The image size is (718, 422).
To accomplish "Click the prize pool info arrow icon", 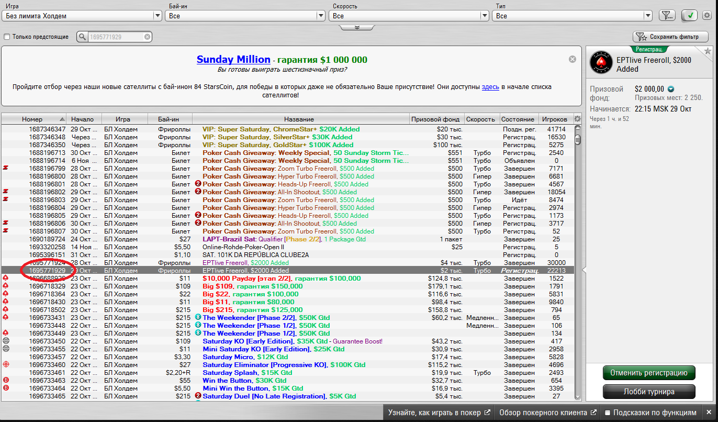I will (670, 89).
